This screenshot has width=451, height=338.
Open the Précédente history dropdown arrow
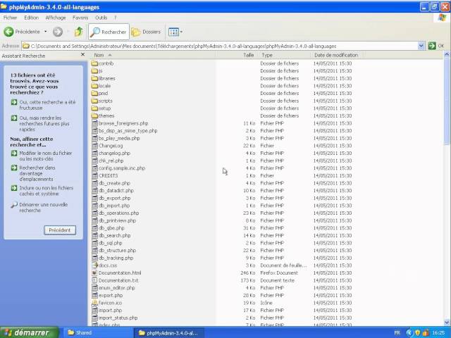click(45, 32)
